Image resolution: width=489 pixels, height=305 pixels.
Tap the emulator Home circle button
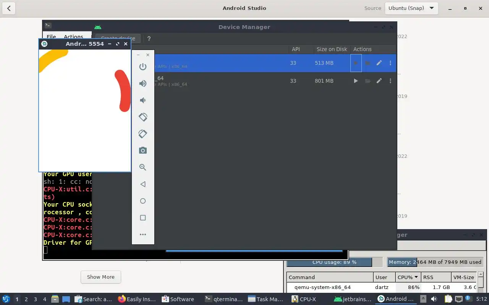(x=143, y=201)
